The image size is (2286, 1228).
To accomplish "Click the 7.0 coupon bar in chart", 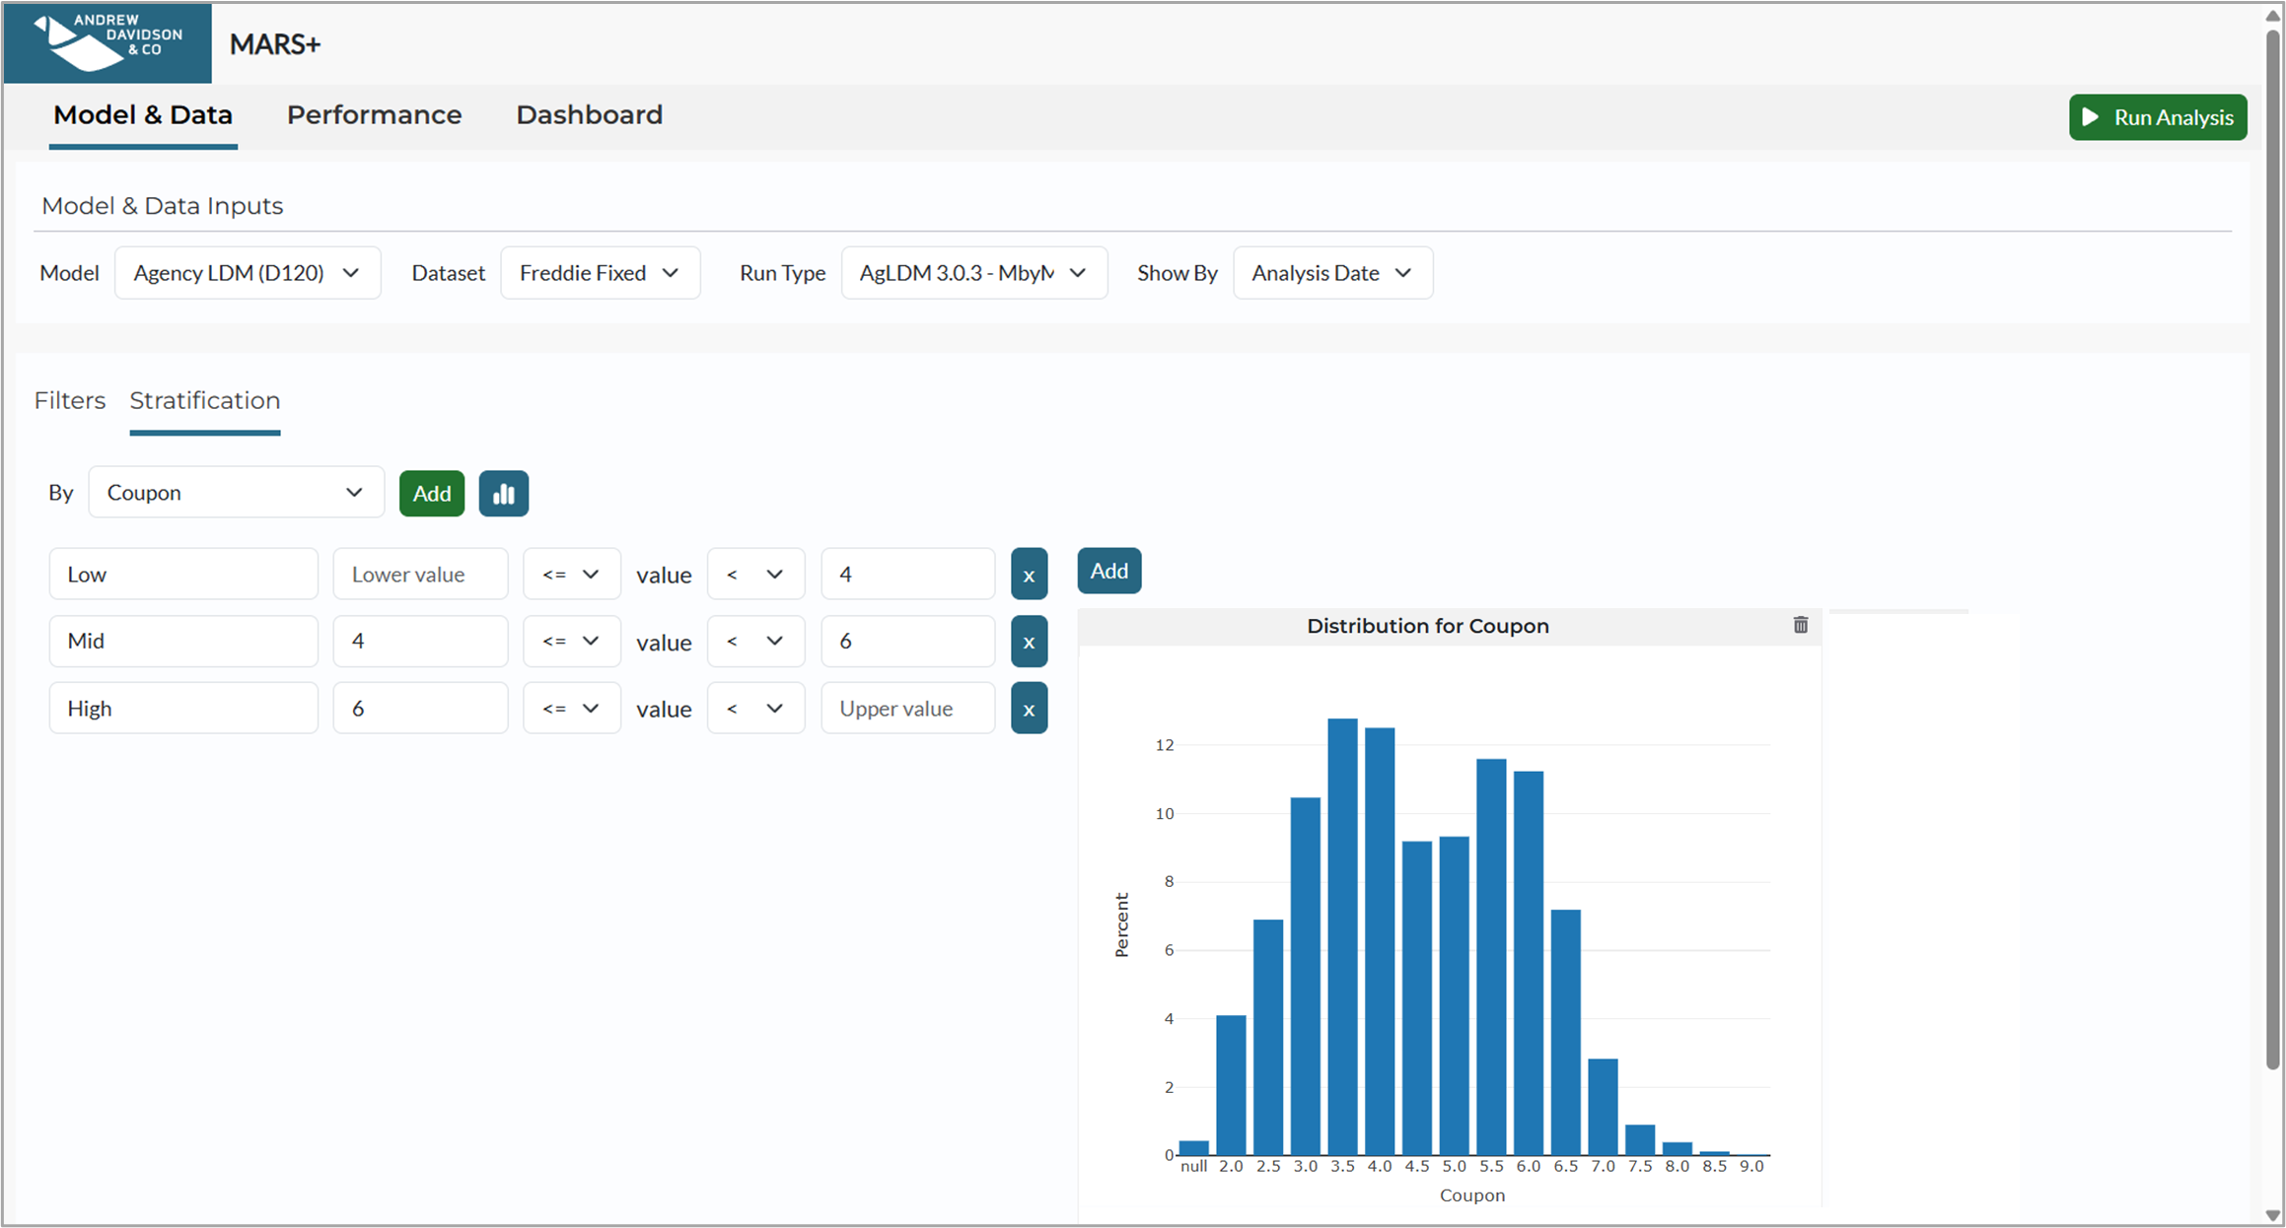I will (x=1603, y=1107).
